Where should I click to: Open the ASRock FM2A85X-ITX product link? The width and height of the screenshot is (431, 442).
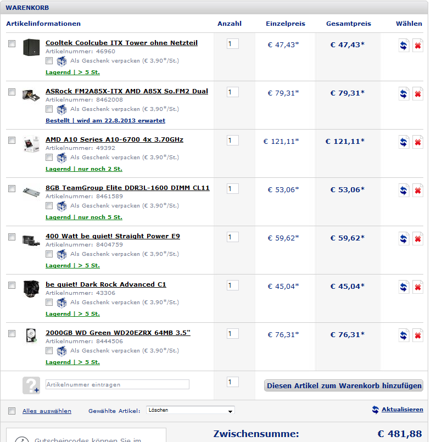coord(127,91)
